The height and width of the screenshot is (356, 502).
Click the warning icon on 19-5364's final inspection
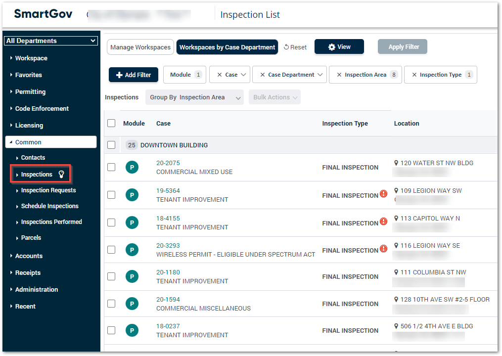tap(384, 194)
